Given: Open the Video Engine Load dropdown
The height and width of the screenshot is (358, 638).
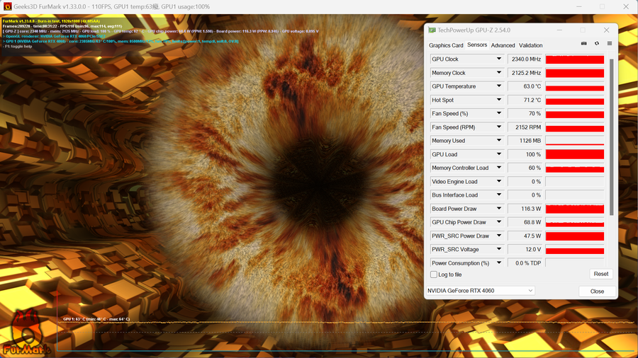Looking at the screenshot, I should [499, 181].
